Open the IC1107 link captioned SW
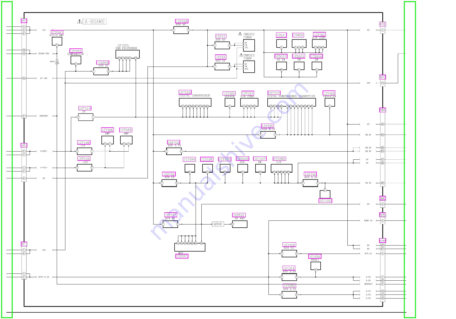The image size is (456, 319). click(260, 159)
